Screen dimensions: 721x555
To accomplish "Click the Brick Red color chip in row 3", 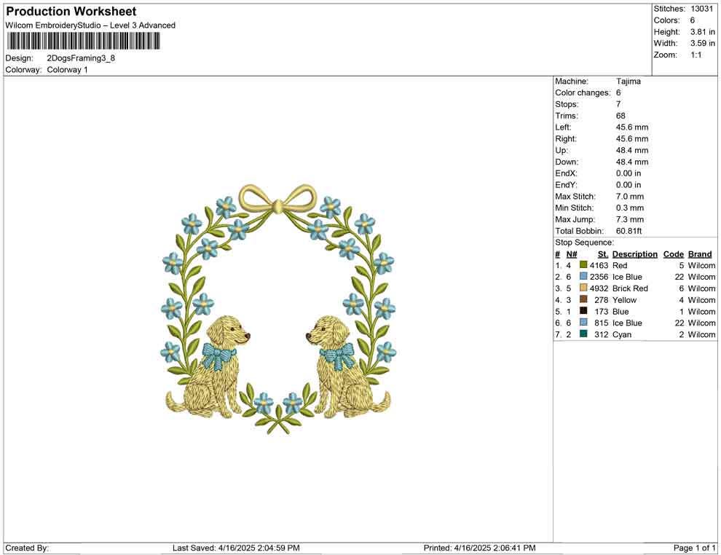I will [583, 288].
